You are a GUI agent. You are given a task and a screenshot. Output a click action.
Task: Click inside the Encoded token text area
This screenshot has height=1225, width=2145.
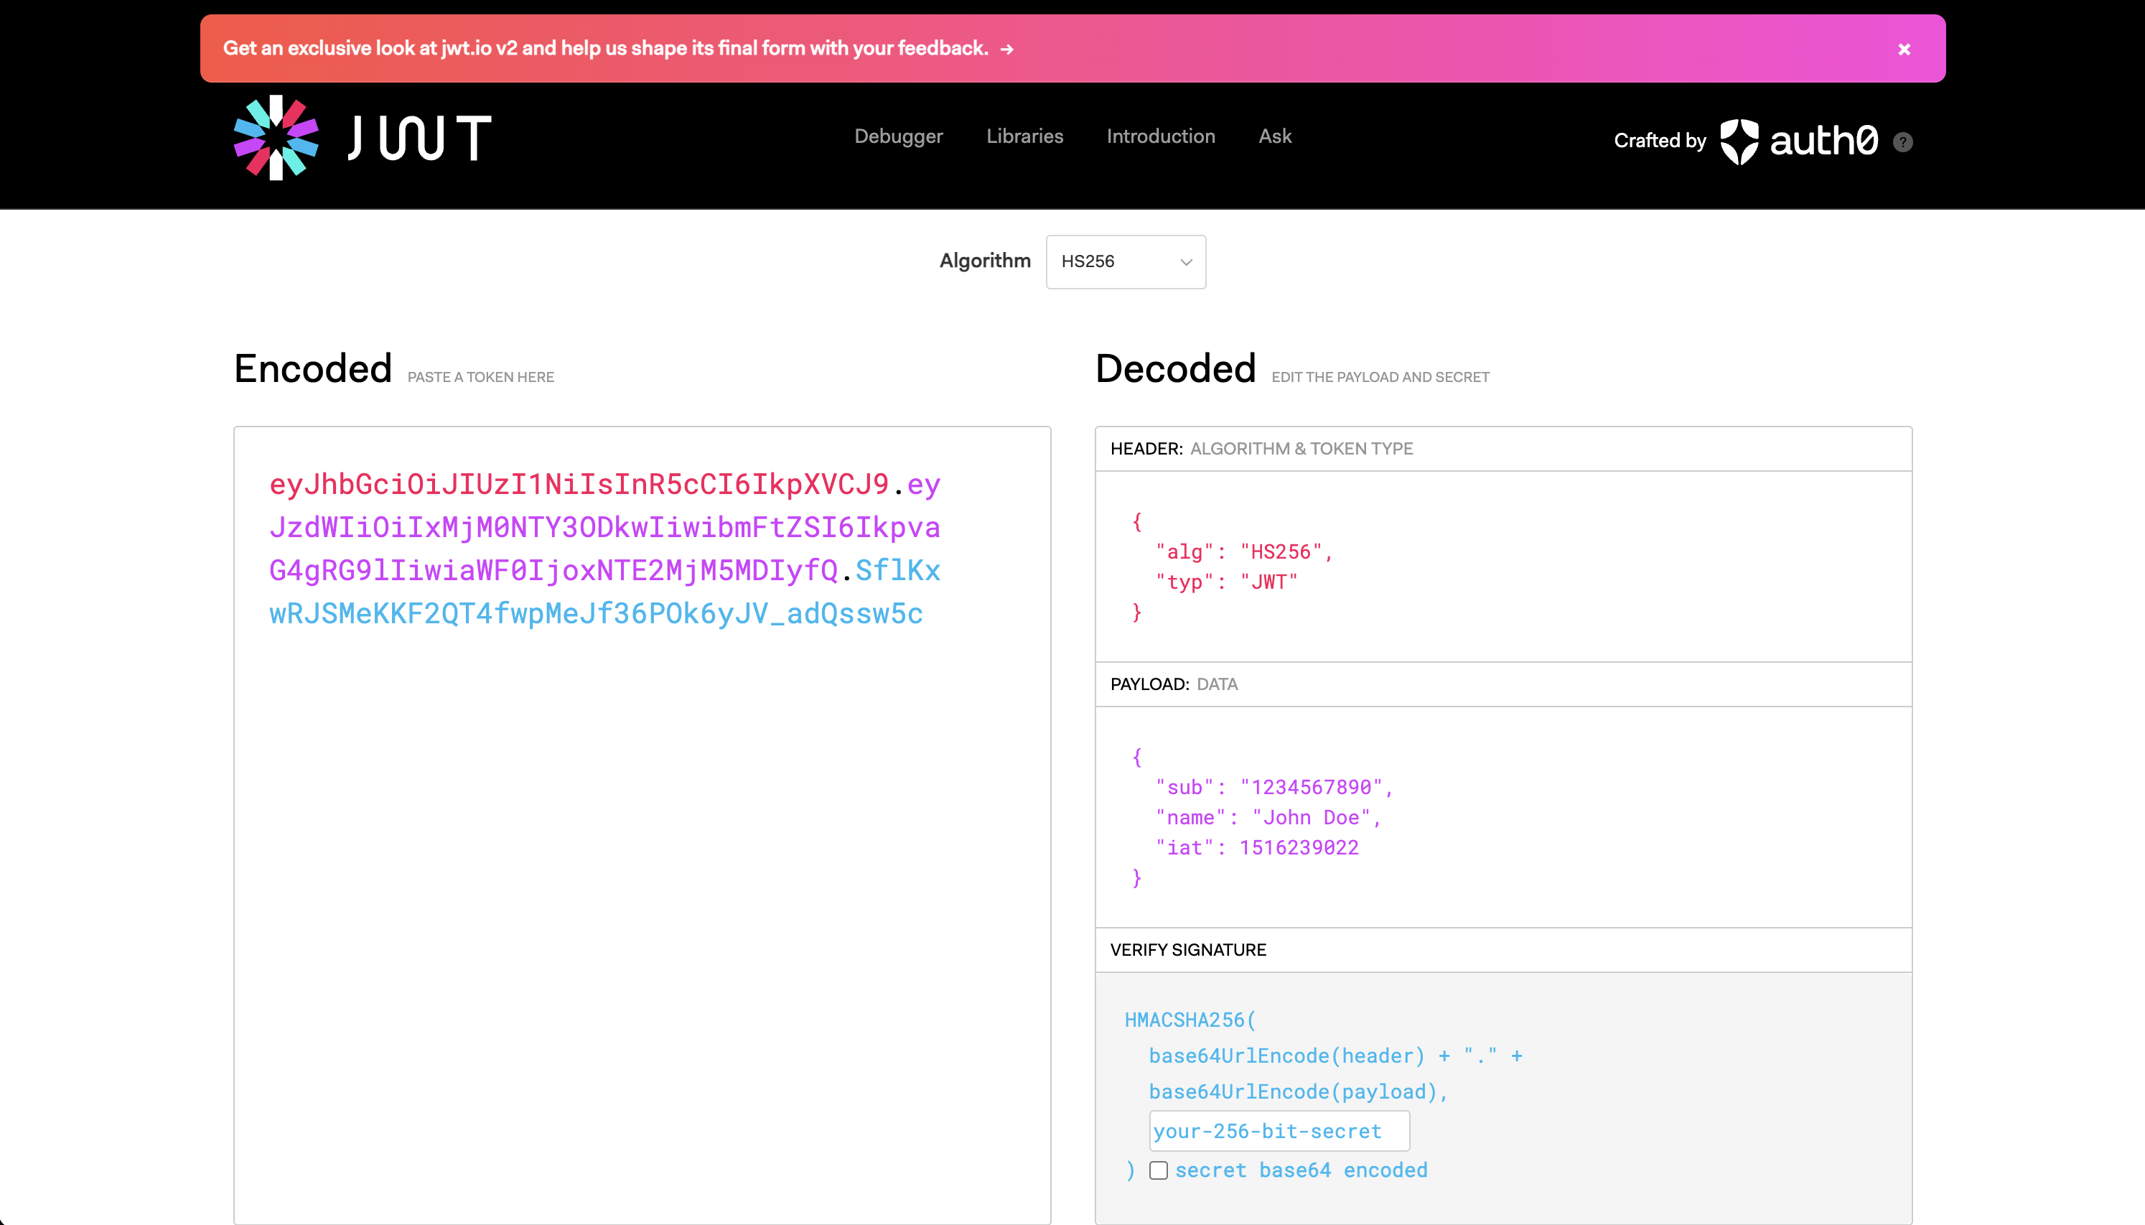642,824
